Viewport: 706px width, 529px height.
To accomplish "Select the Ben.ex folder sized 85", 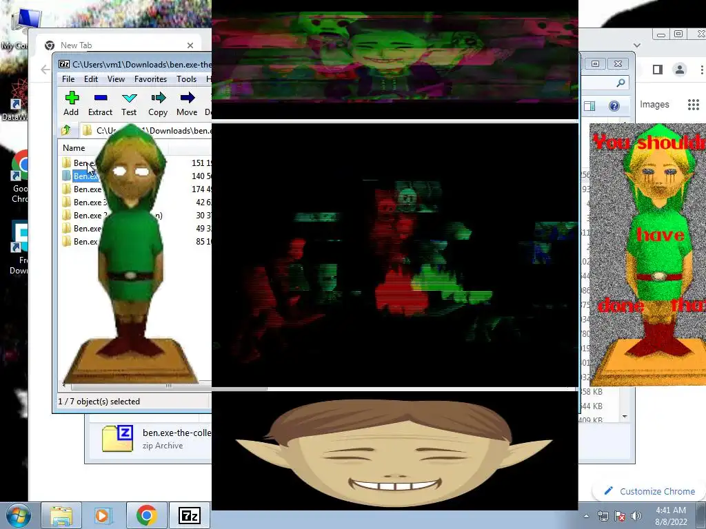I will tap(135, 241).
